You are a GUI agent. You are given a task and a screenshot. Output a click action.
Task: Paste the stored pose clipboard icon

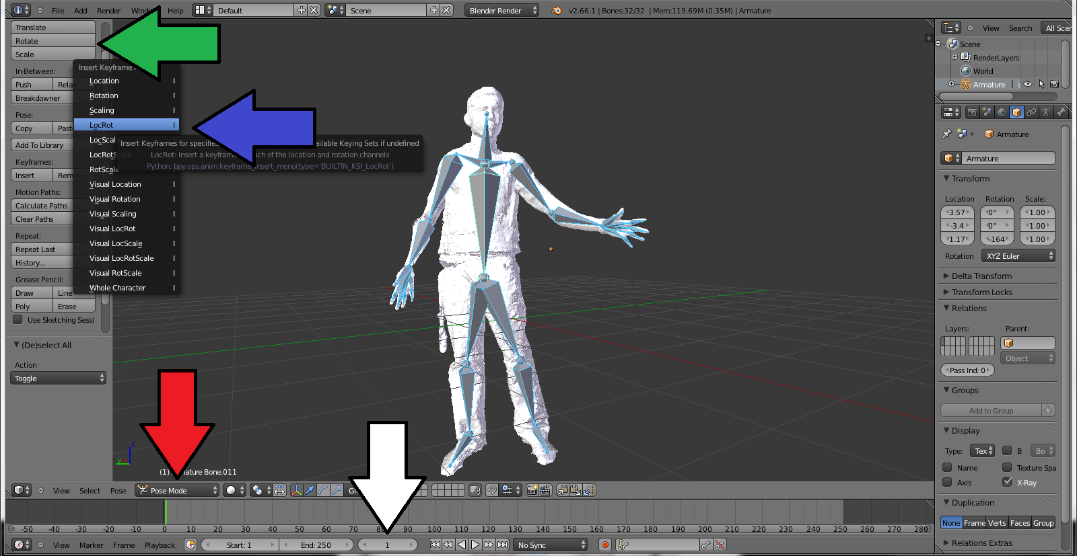[576, 490]
